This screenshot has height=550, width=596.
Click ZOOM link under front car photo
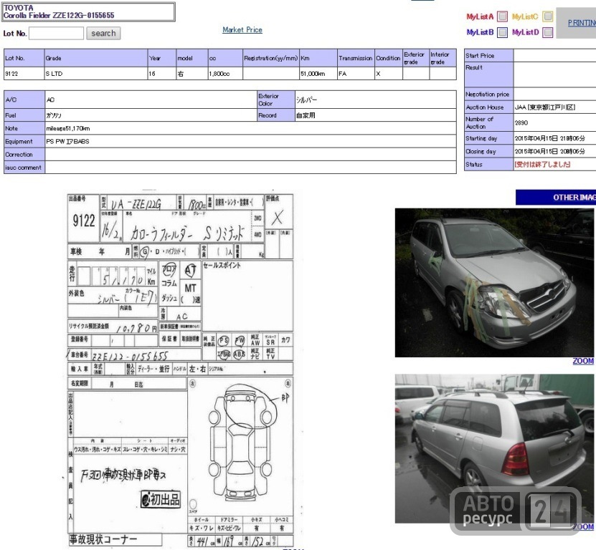[x=583, y=361]
